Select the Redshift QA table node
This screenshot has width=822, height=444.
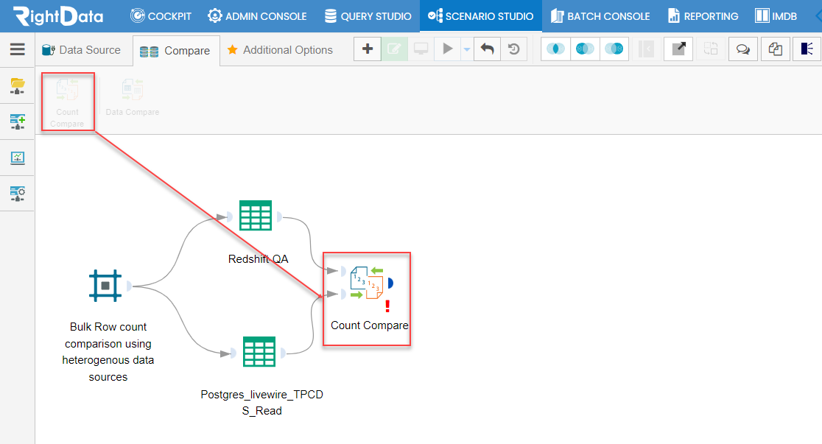point(256,216)
